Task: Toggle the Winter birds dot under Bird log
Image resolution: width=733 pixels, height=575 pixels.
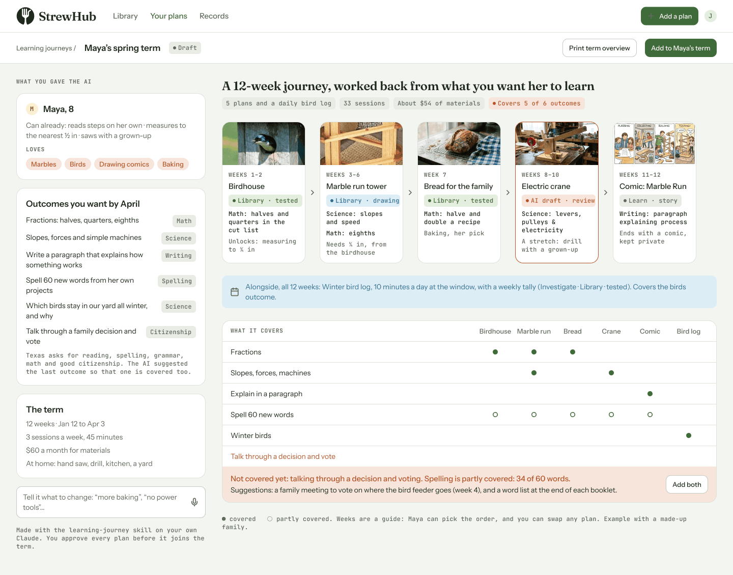Action: 689,435
